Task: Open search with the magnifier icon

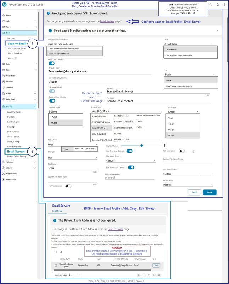Action: pos(211,4)
